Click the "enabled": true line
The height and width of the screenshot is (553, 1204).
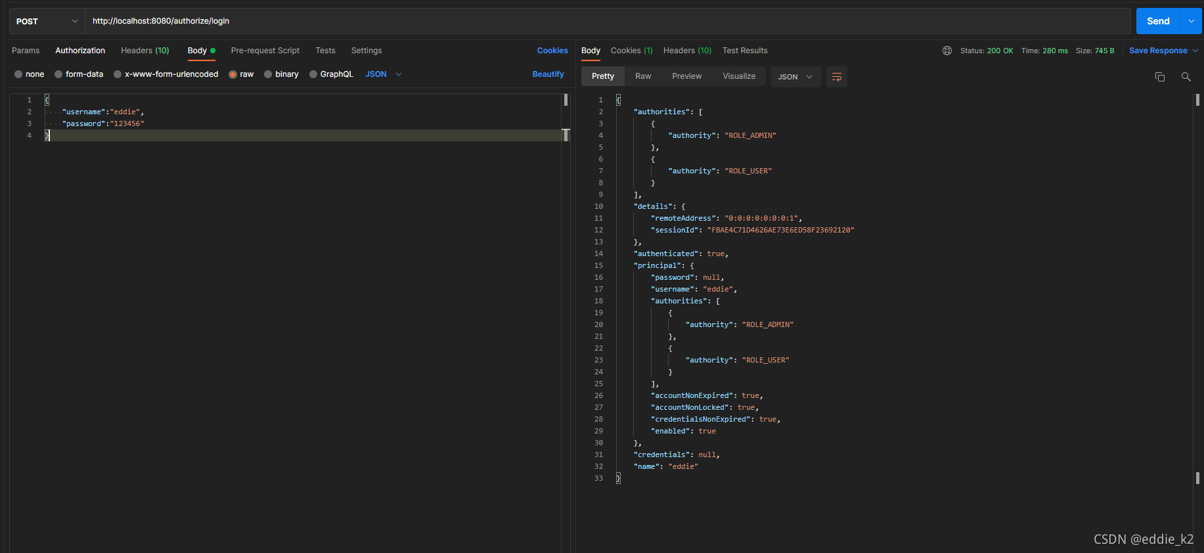[683, 431]
